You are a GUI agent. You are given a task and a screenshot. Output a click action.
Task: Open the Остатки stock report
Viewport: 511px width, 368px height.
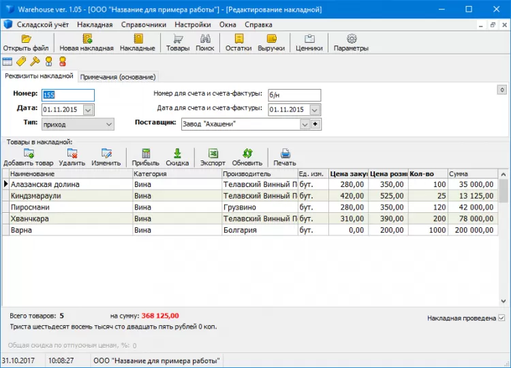coord(238,39)
